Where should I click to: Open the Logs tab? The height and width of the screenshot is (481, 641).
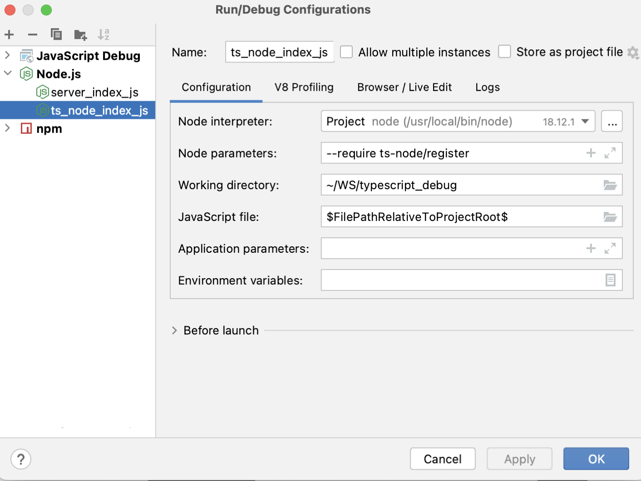click(x=487, y=87)
